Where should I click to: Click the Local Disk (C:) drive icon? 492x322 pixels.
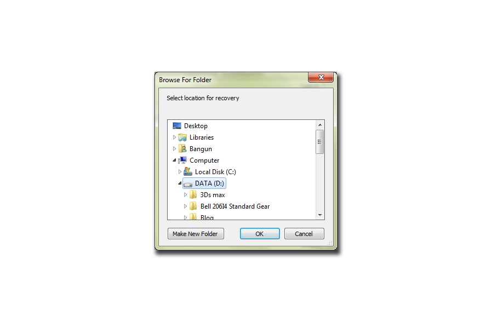pos(187,171)
